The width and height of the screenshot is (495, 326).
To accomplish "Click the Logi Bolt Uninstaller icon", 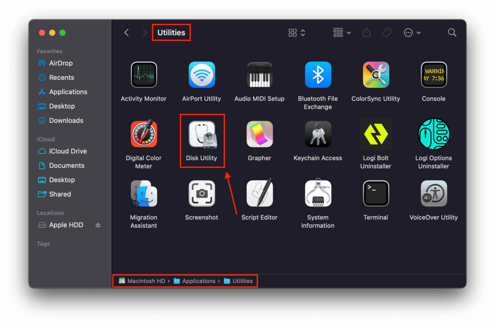I will click(376, 134).
